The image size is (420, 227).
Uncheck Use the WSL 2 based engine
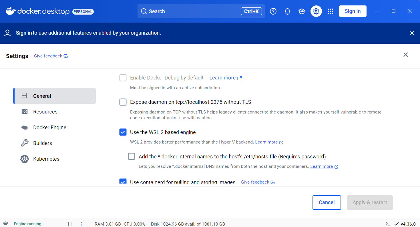tap(123, 132)
